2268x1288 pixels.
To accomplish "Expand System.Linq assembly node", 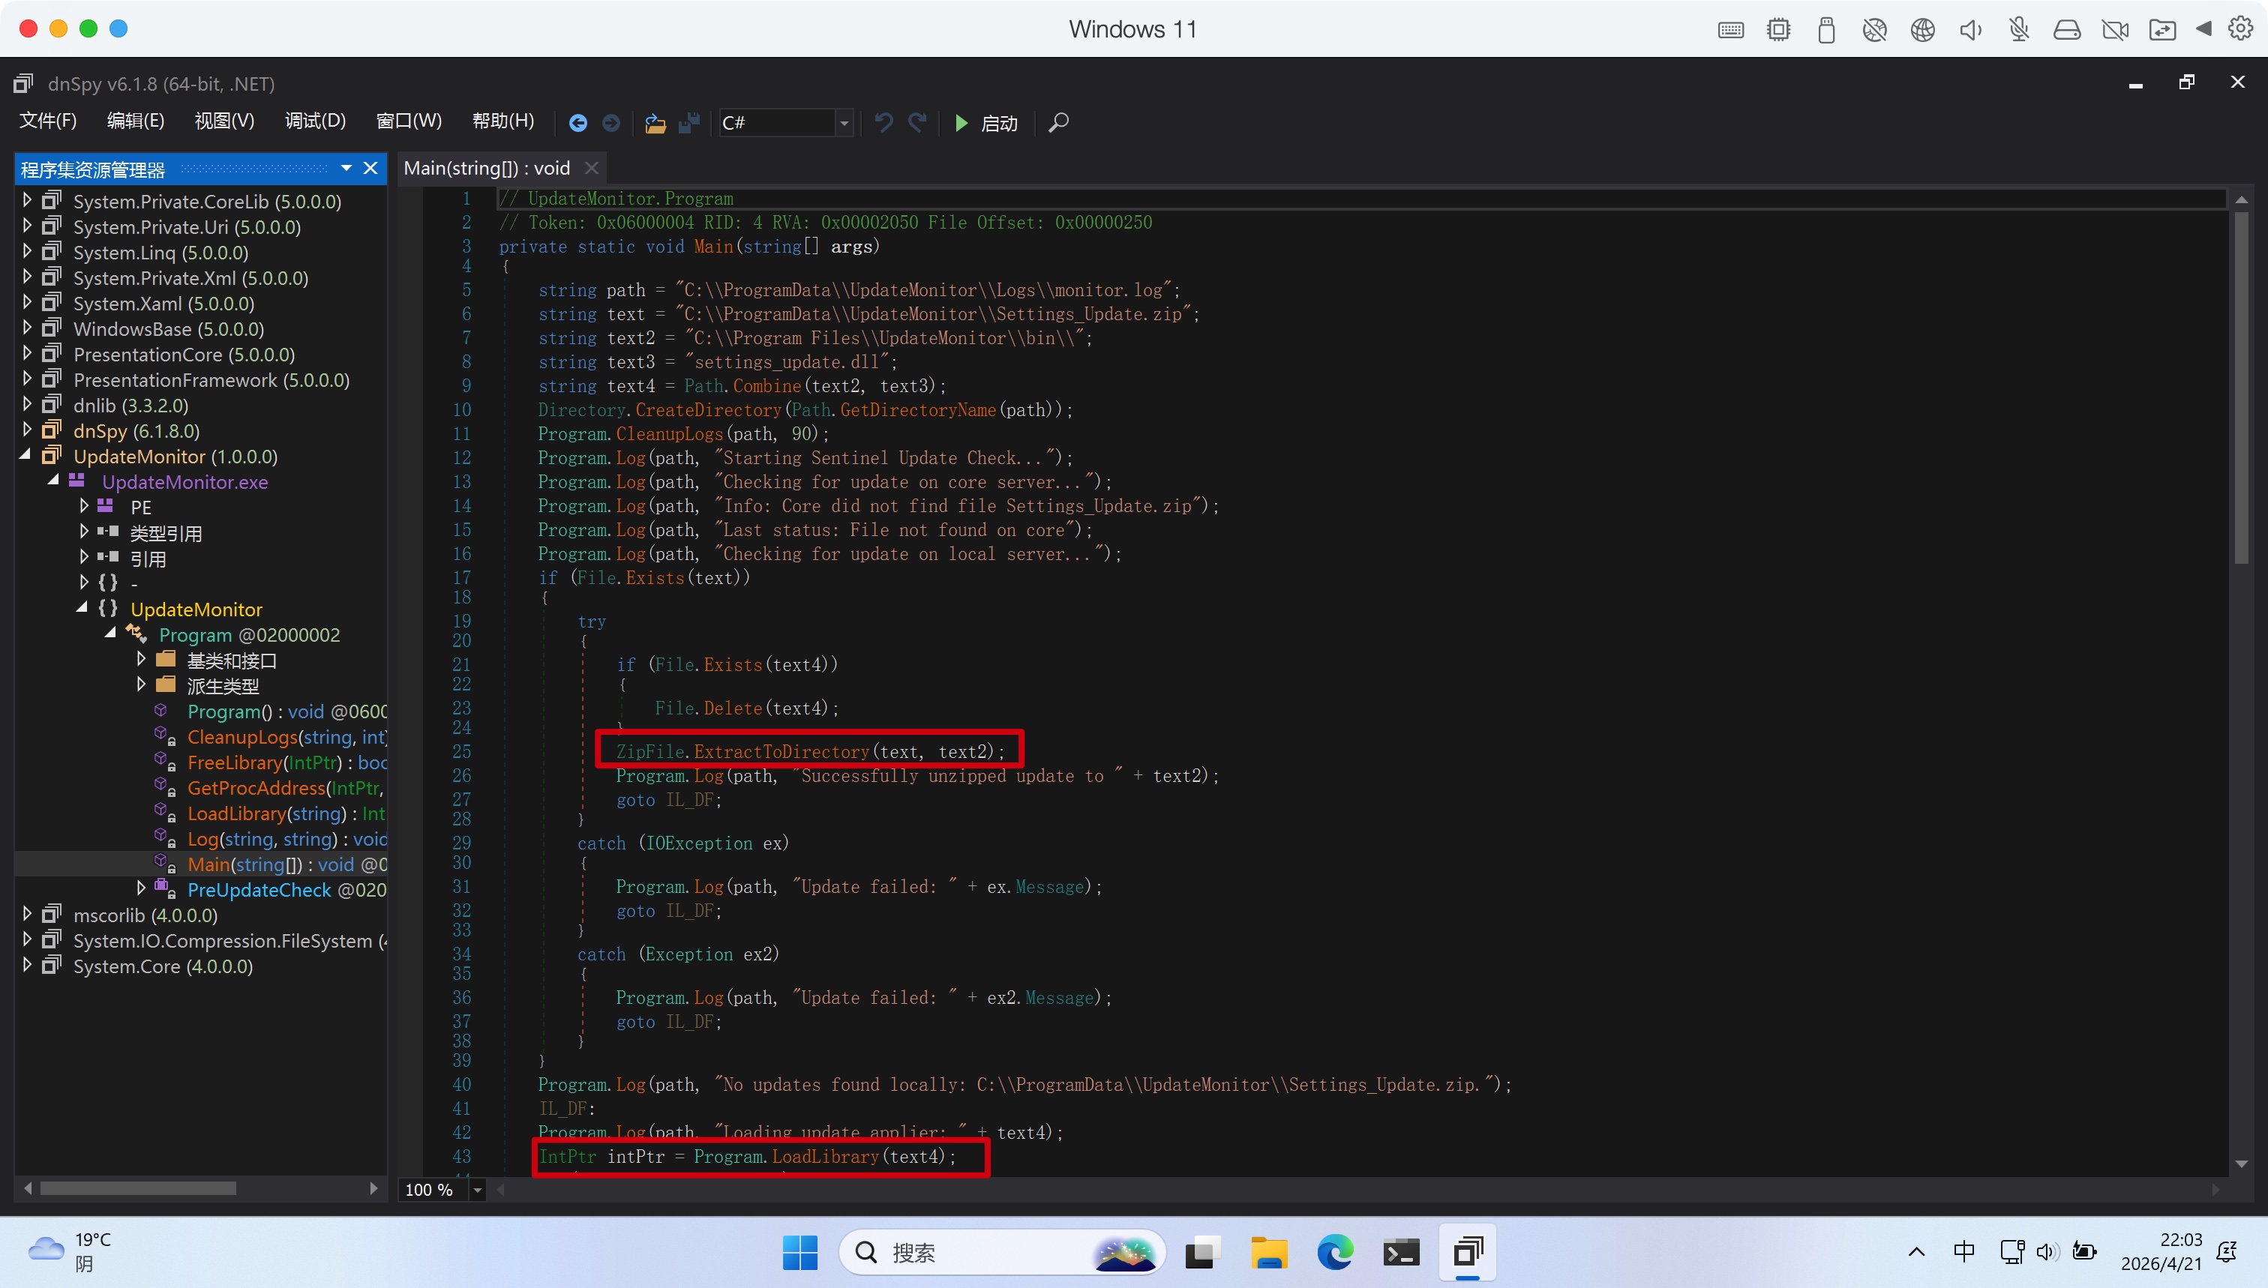I will click(x=26, y=252).
